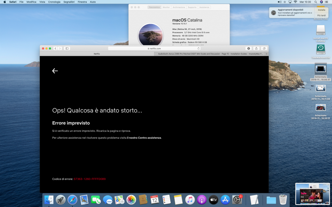Open Launchpad in the Dock

tap(60, 199)
